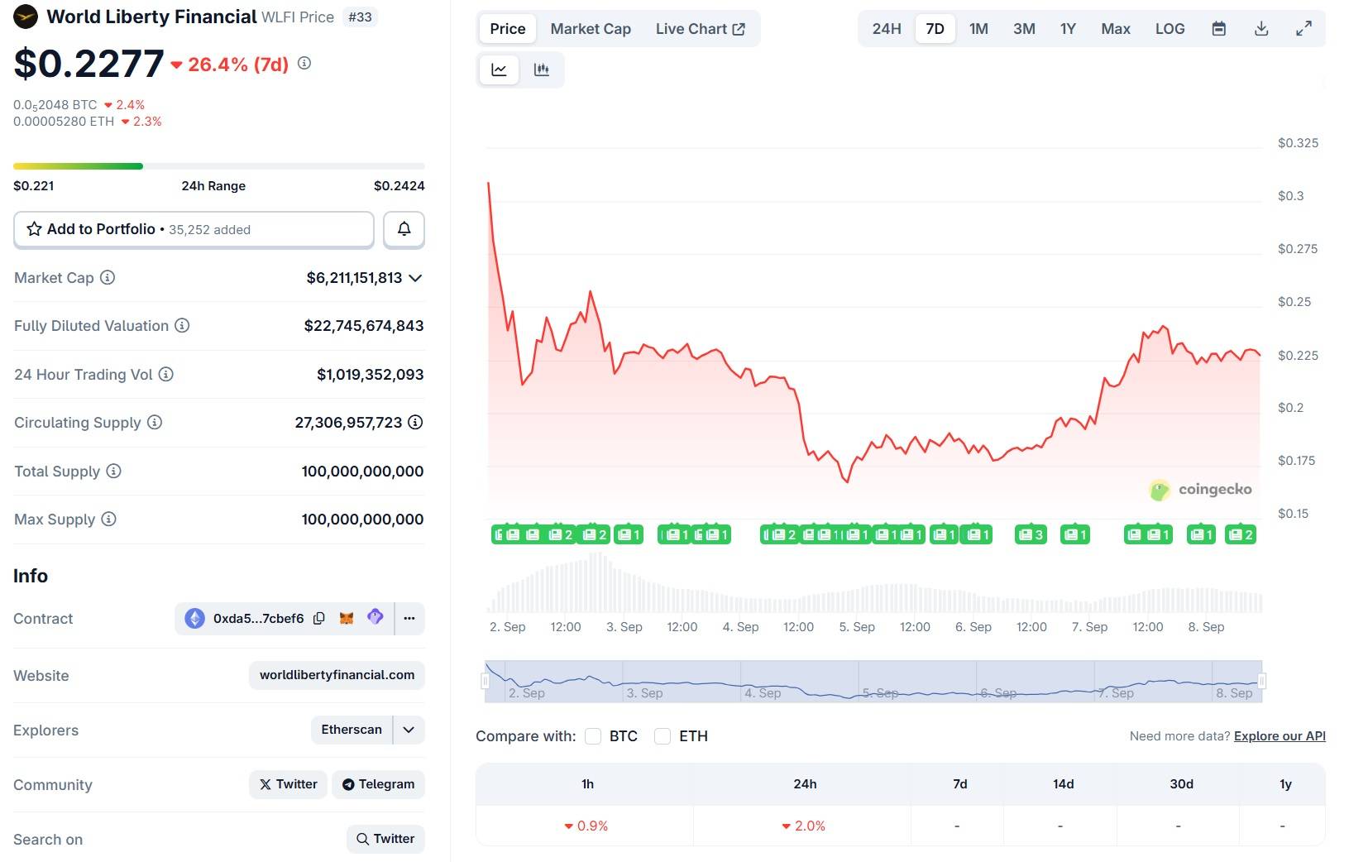Click the #33 rank badge
The image size is (1349, 862).
point(360,17)
